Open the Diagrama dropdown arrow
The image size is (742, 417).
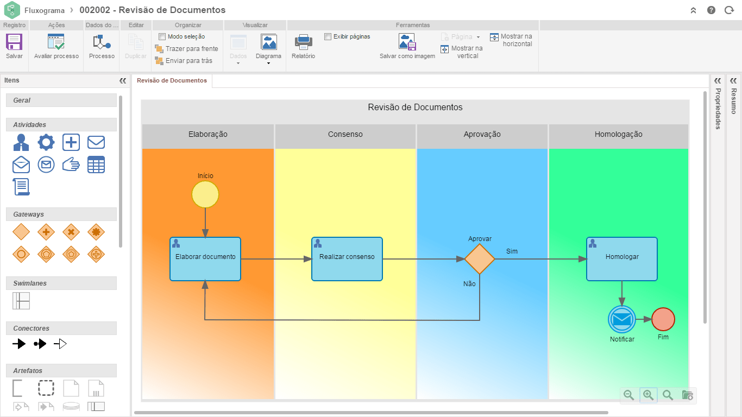[268, 64]
